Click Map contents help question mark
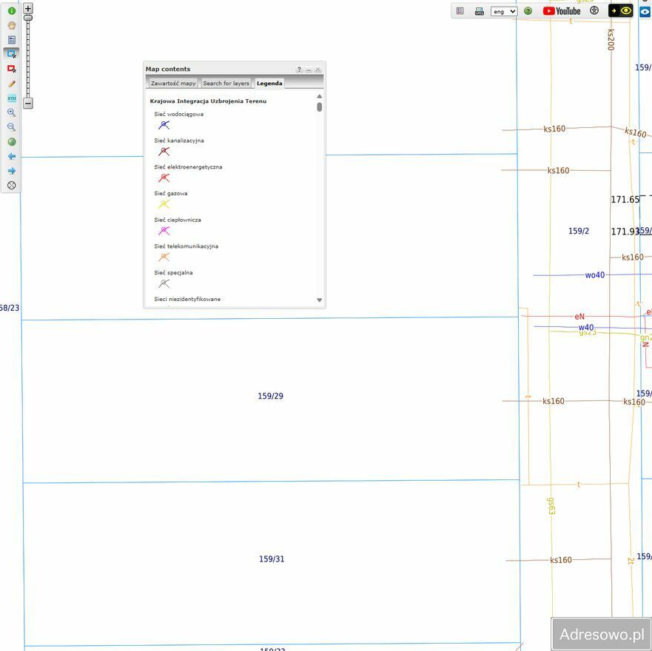This screenshot has width=652, height=651. pyautogui.click(x=299, y=70)
